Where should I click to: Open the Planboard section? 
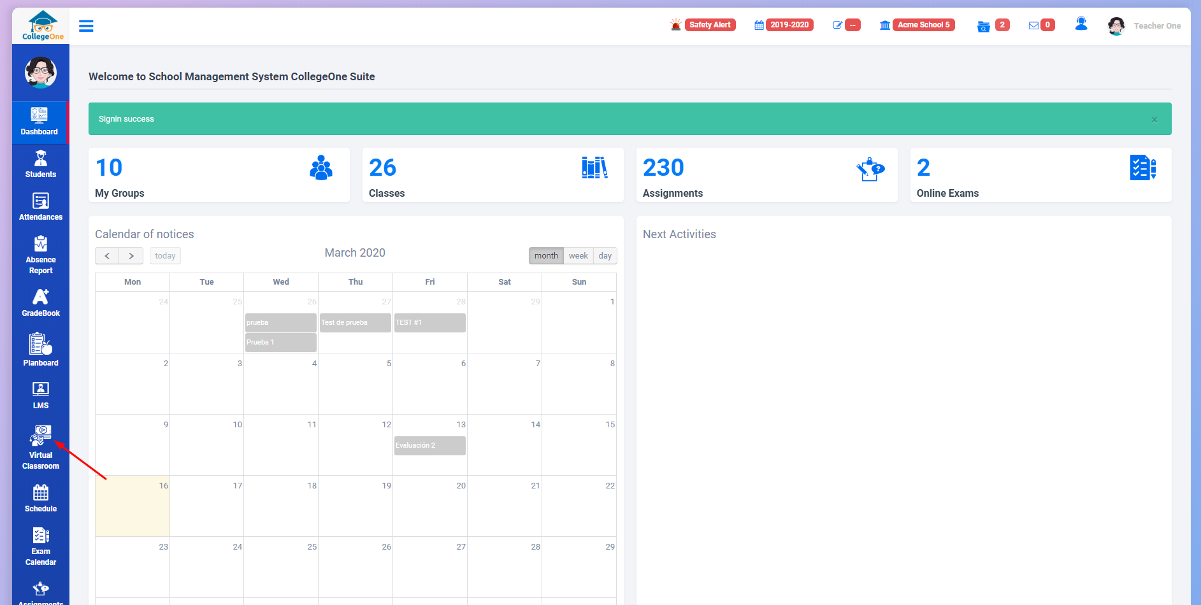coord(41,350)
